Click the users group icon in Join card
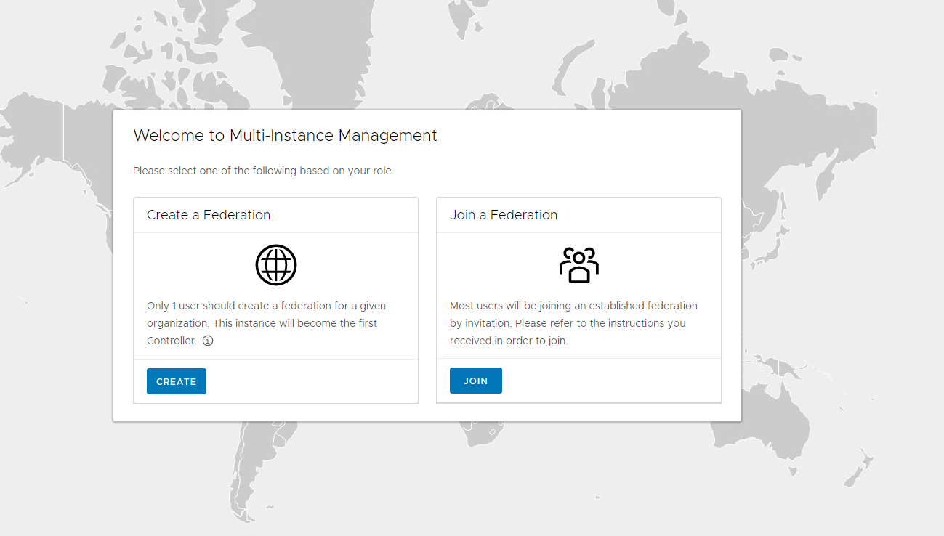This screenshot has height=536, width=944. pos(578,265)
